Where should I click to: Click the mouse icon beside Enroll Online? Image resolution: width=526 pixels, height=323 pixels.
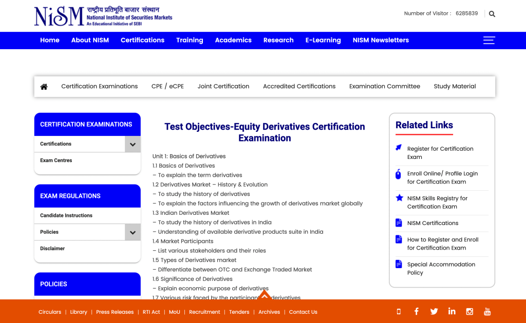[398, 174]
